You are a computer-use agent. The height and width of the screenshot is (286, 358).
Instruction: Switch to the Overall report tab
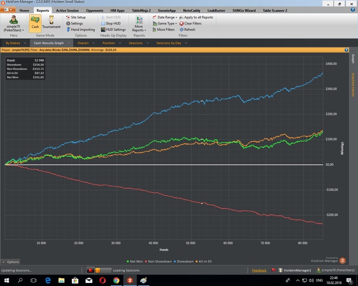(83, 43)
